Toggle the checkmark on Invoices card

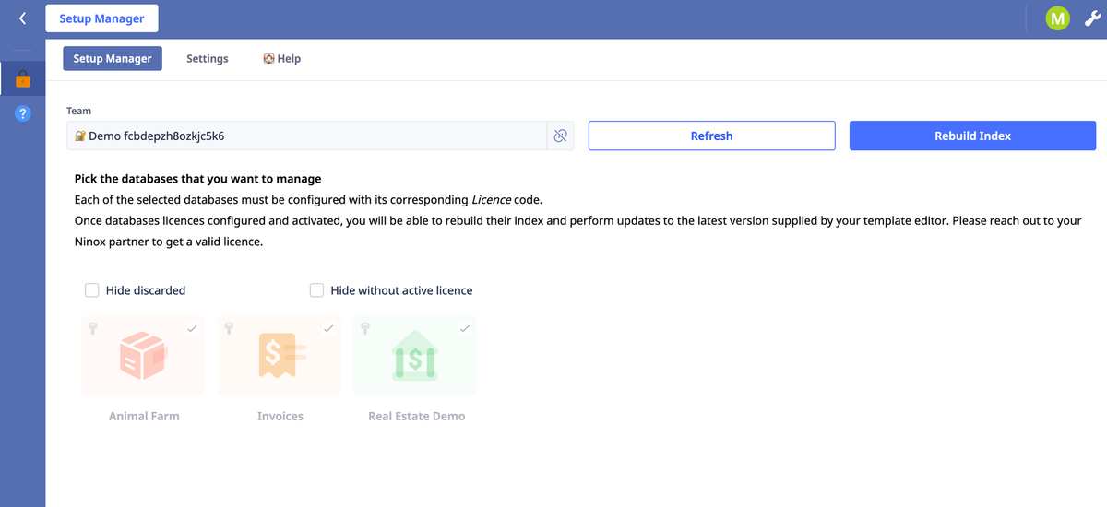pos(328,328)
